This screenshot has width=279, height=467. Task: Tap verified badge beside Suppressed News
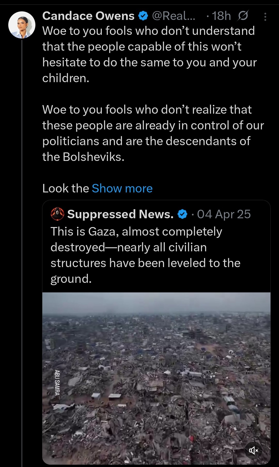183,214
